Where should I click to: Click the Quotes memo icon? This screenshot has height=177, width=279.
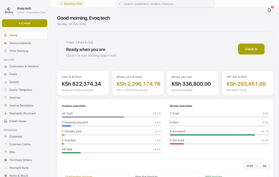click(x=5, y=82)
